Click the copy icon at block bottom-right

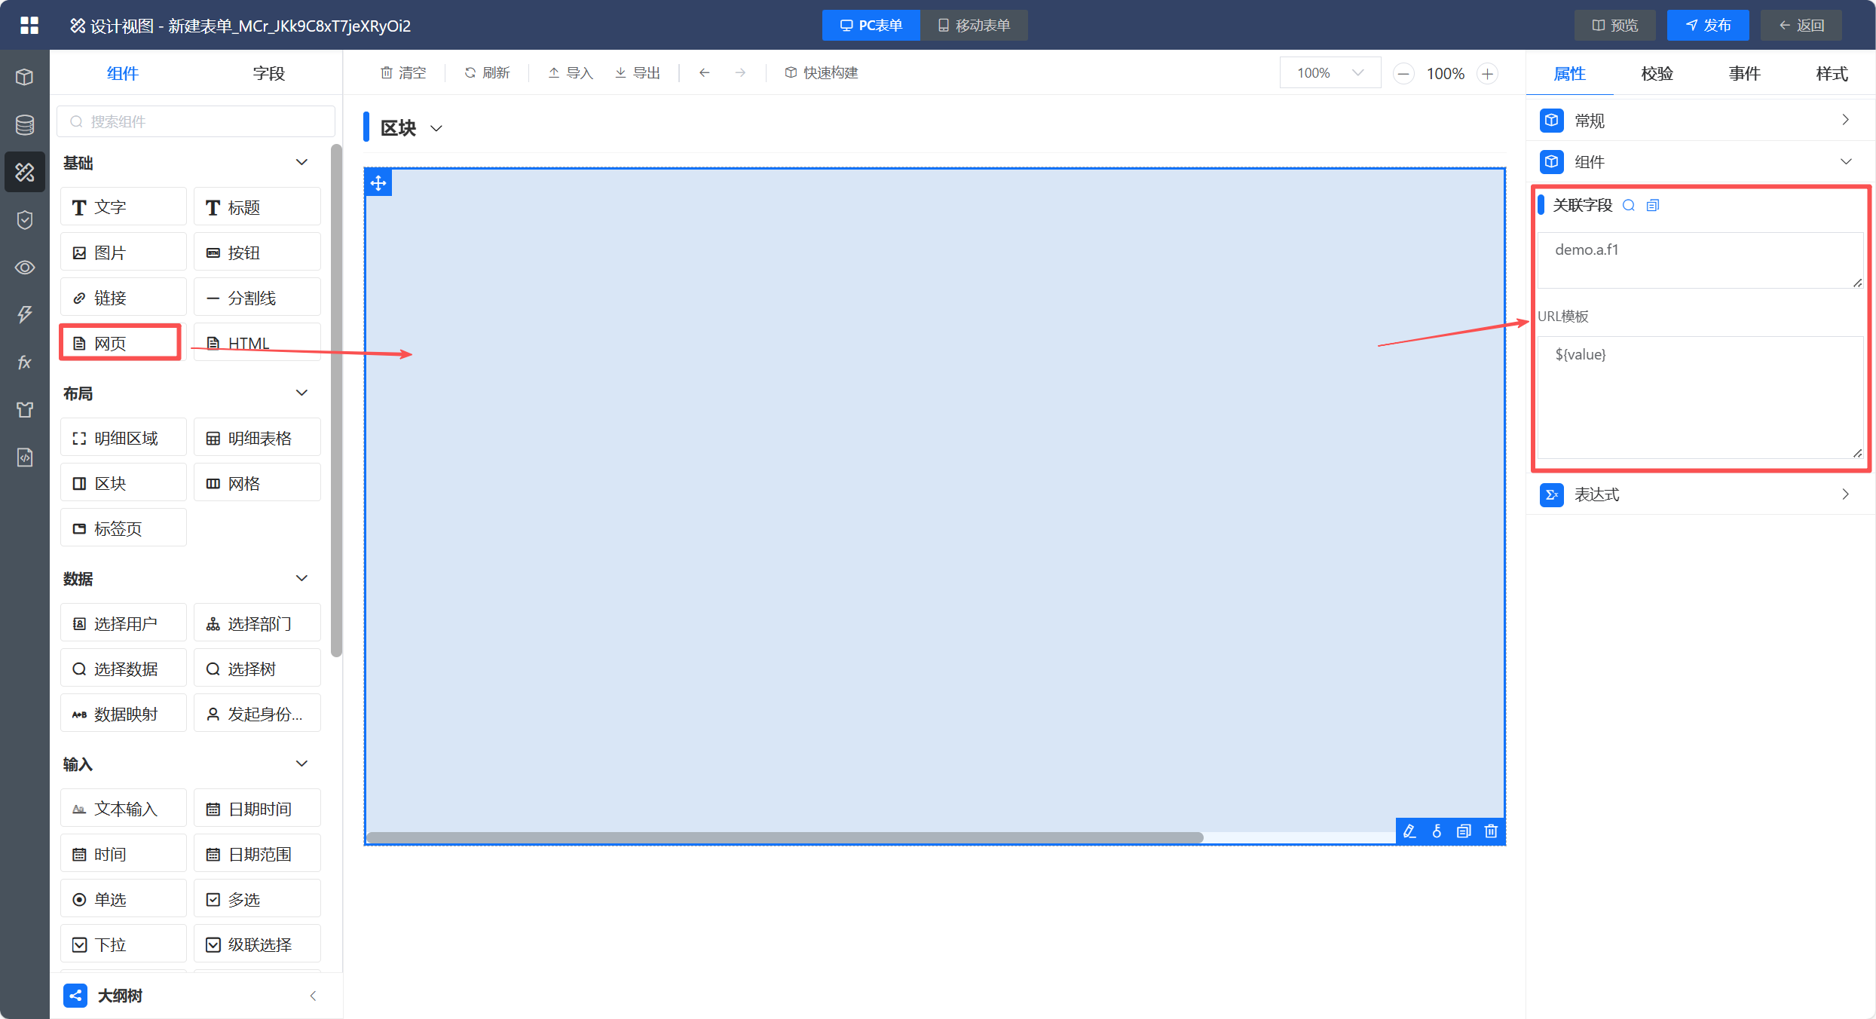(1464, 831)
